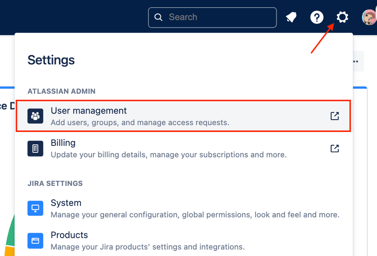Click the Settings heading
The height and width of the screenshot is (256, 377).
pos(51,60)
